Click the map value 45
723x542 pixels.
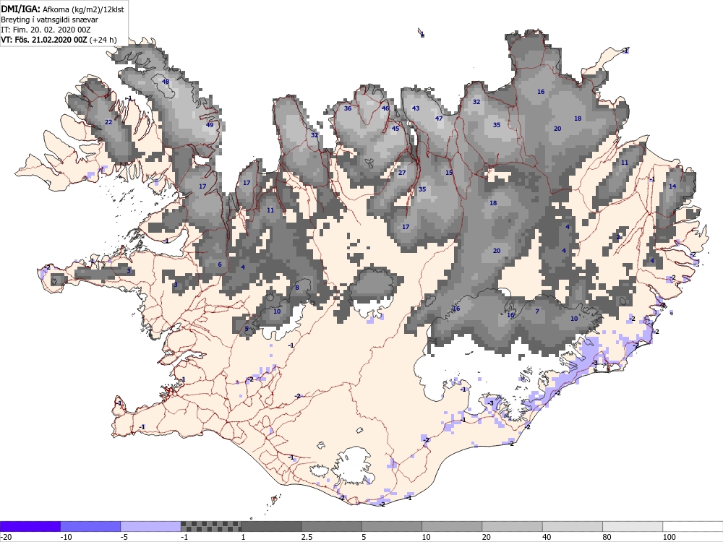tap(395, 129)
